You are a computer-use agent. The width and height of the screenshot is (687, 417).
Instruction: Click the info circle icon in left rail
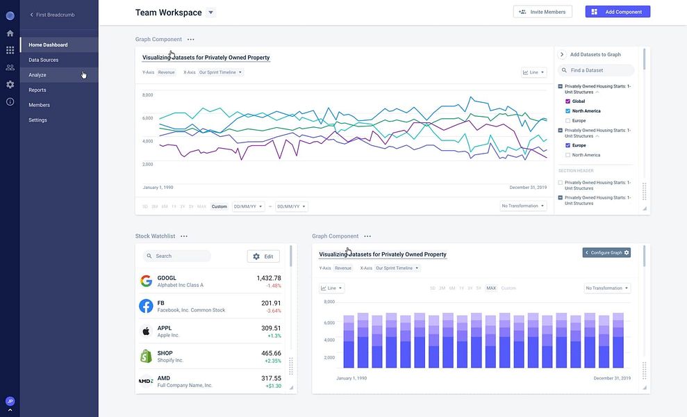(10, 101)
